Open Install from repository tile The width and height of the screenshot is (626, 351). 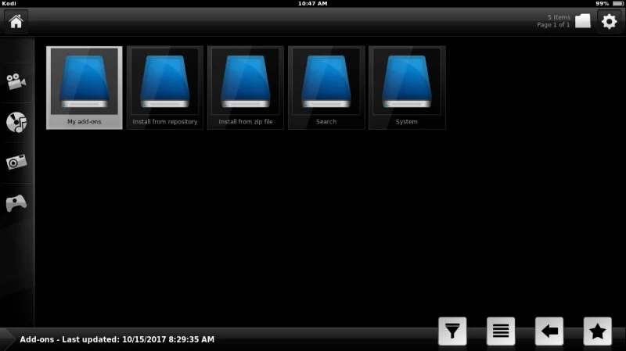[x=165, y=88]
